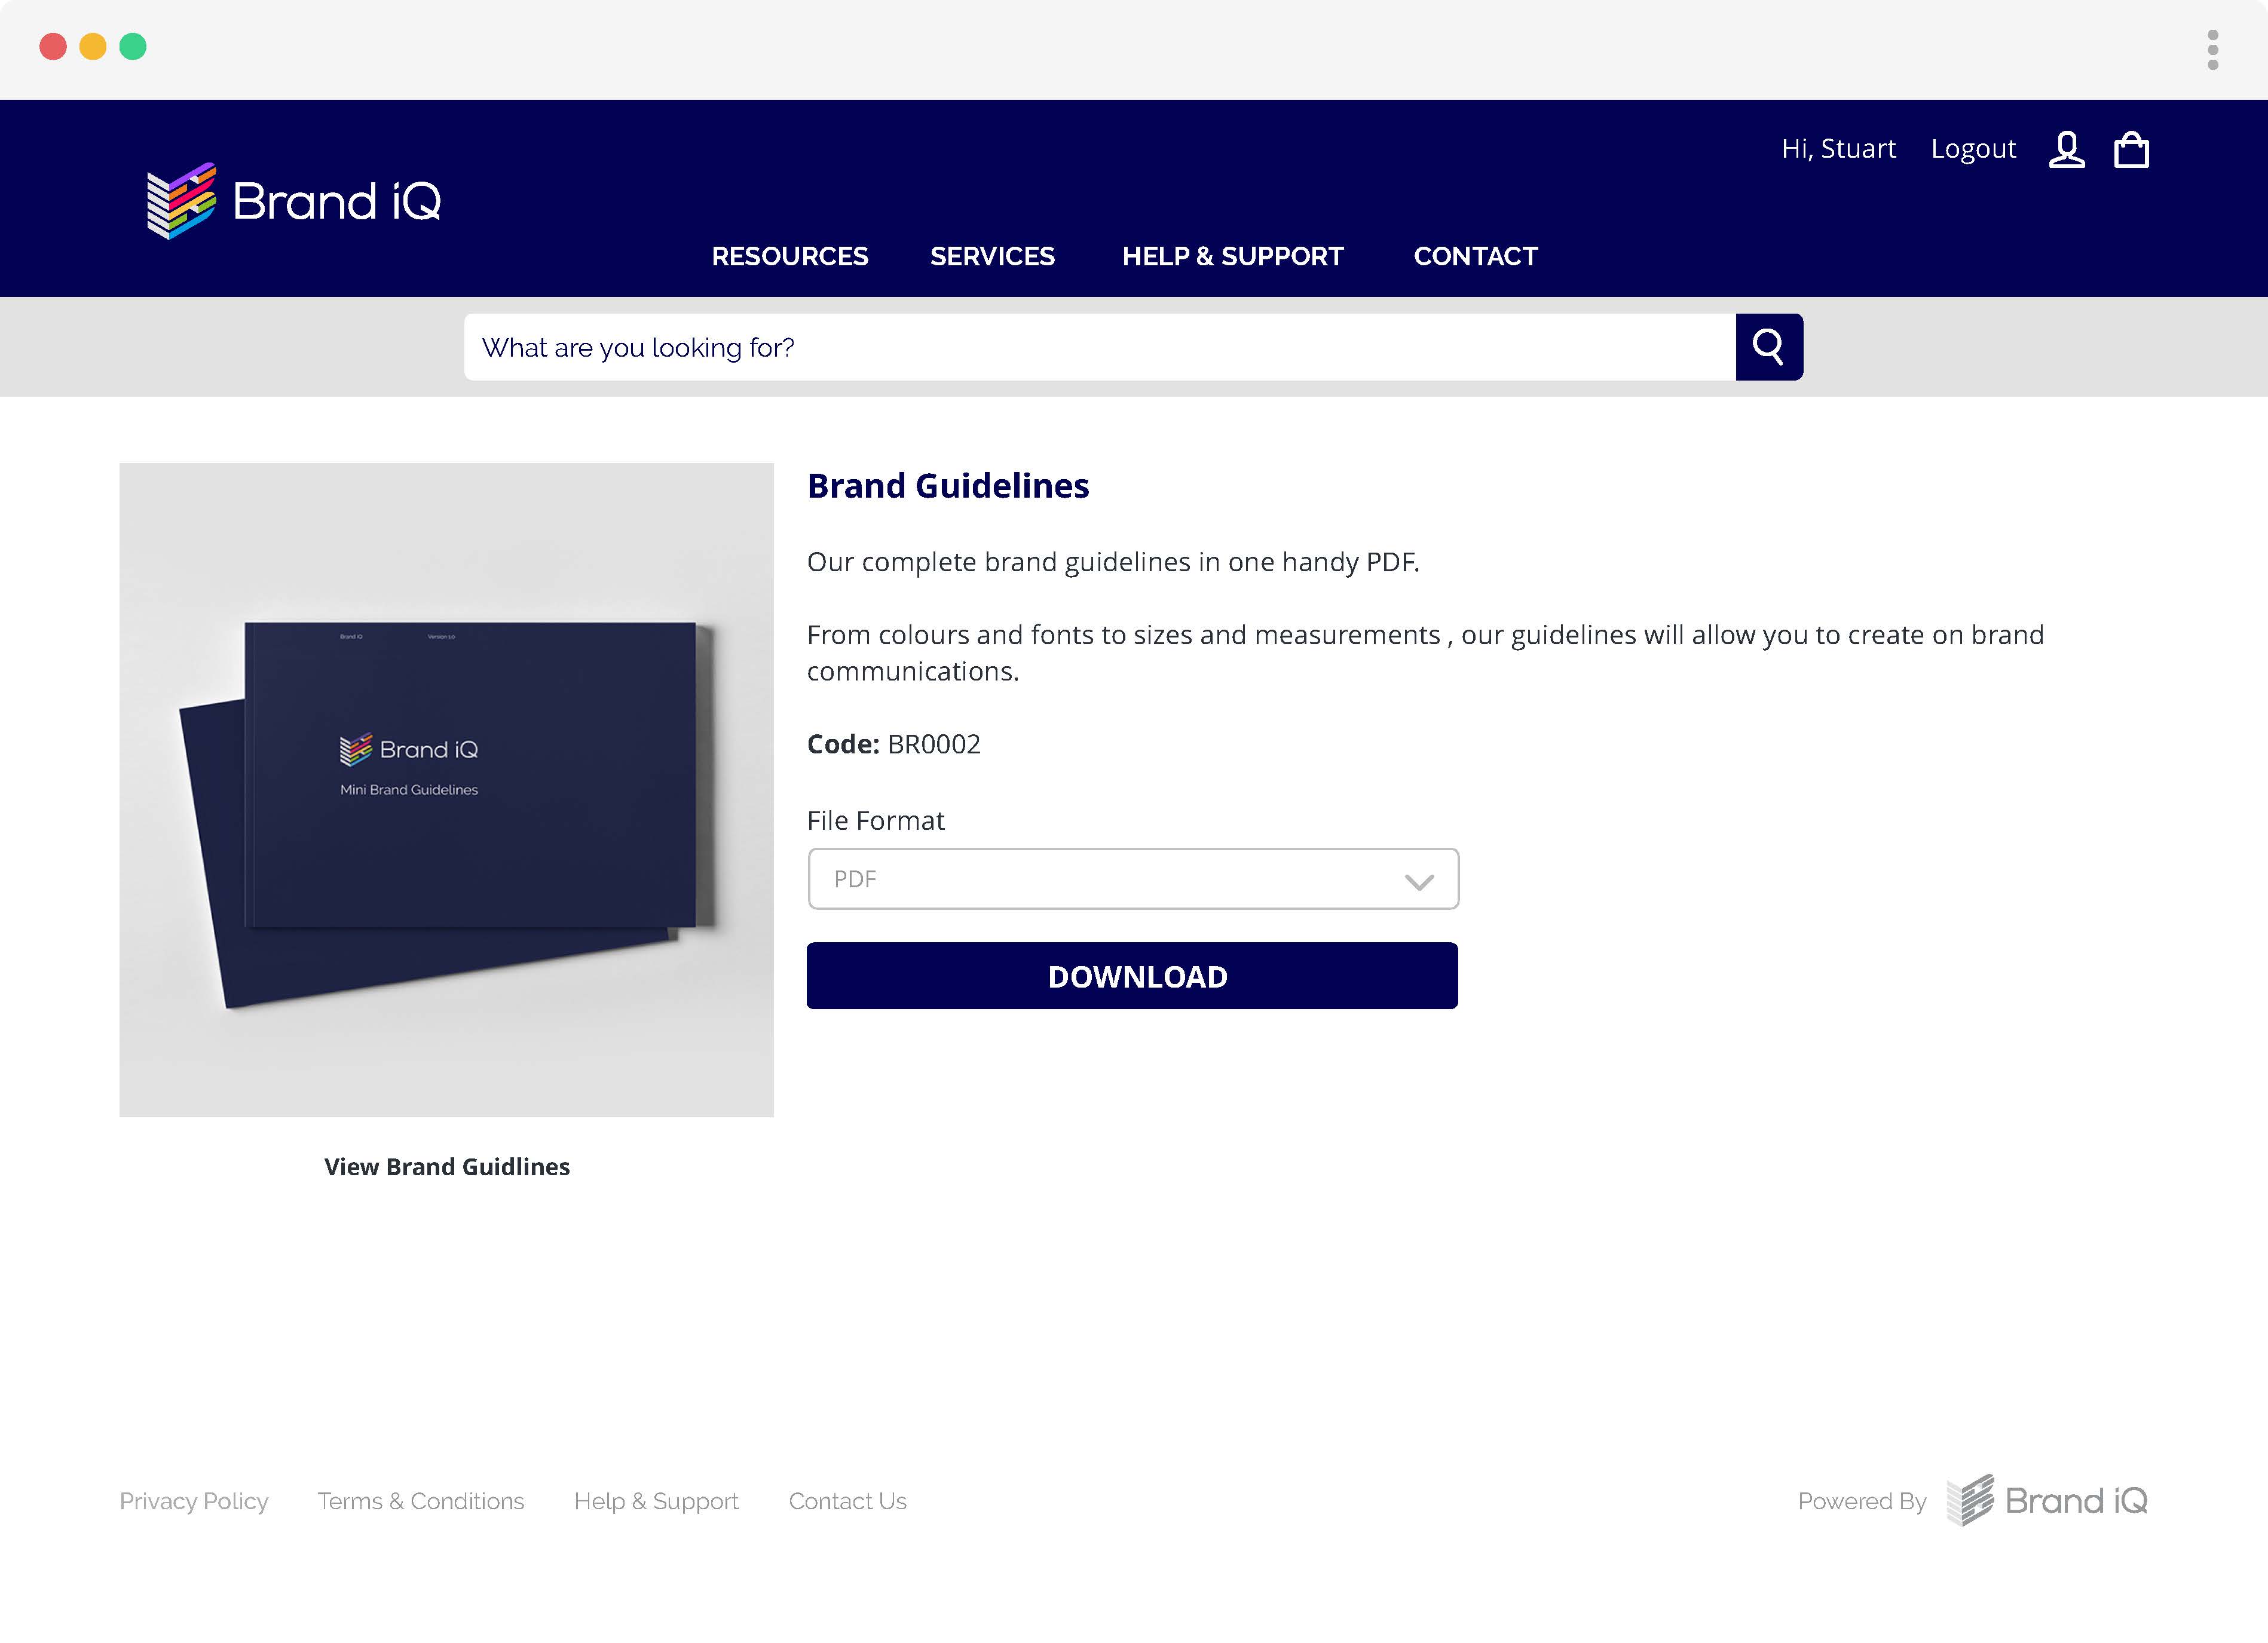Click the Mini Brand Guidelines product thumbnail

pyautogui.click(x=446, y=790)
